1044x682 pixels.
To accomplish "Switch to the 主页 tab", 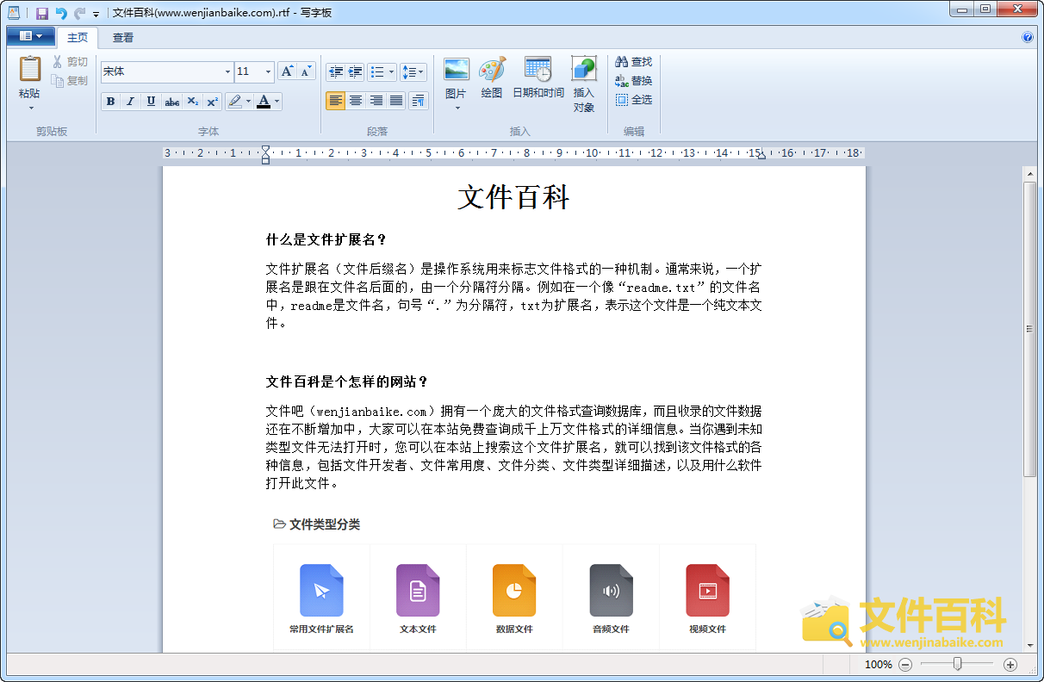I will pos(78,38).
